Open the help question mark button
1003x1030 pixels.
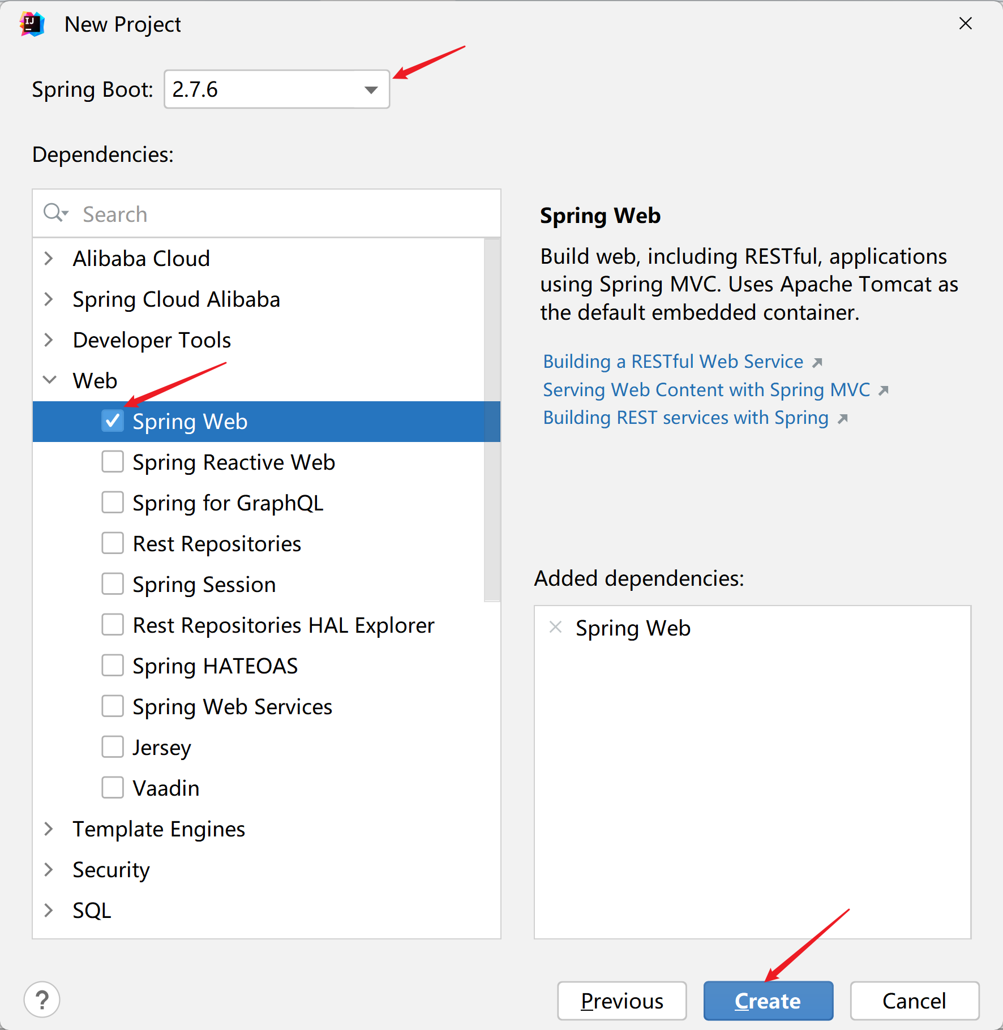click(x=42, y=999)
